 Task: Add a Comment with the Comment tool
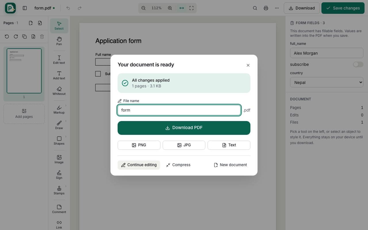click(59, 209)
